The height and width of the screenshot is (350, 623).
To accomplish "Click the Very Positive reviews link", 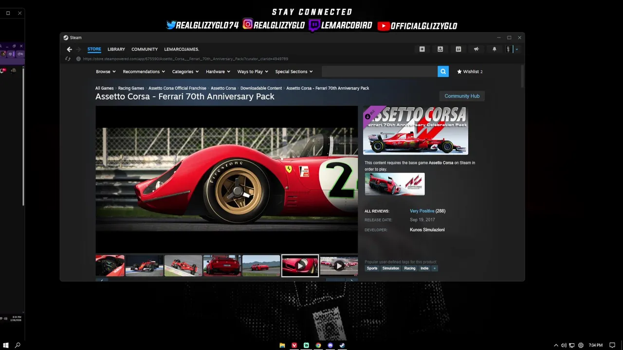I will tap(422, 211).
